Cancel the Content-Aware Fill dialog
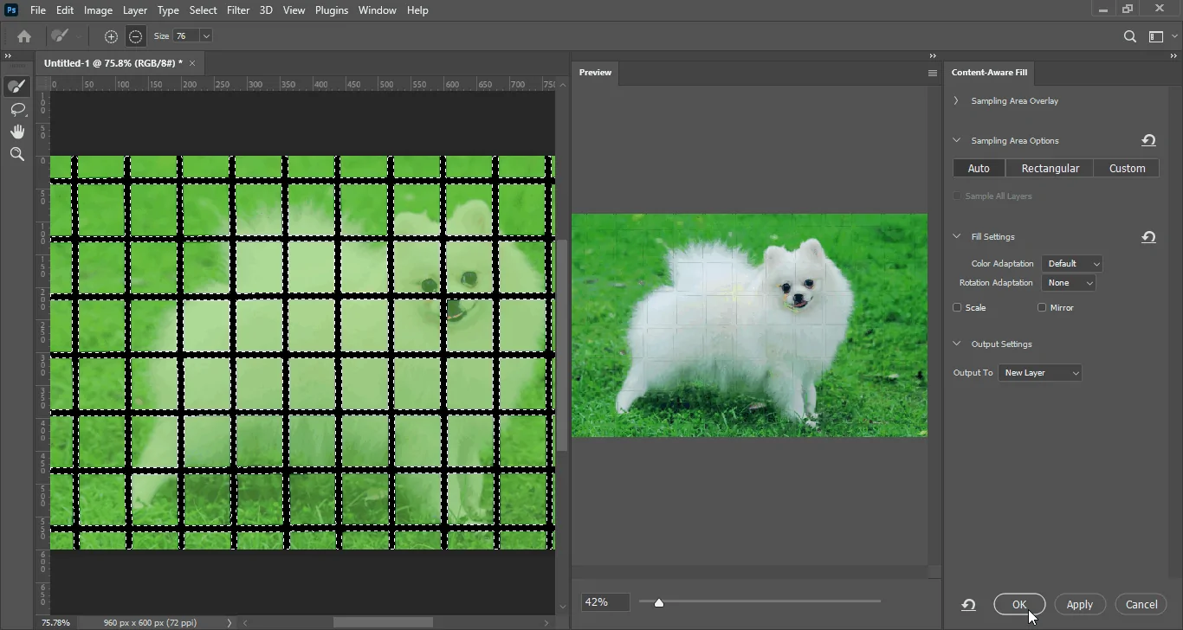Viewport: 1183px width, 630px height. tap(1142, 604)
